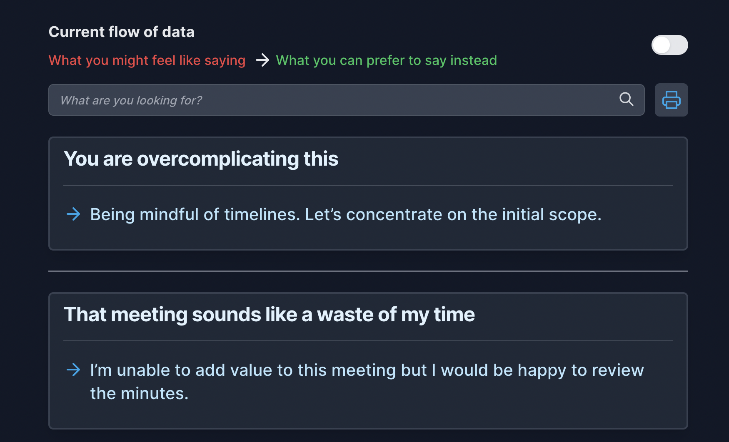Image resolution: width=729 pixels, height=442 pixels.
Task: Toggle the data flow switch
Action: pos(669,45)
